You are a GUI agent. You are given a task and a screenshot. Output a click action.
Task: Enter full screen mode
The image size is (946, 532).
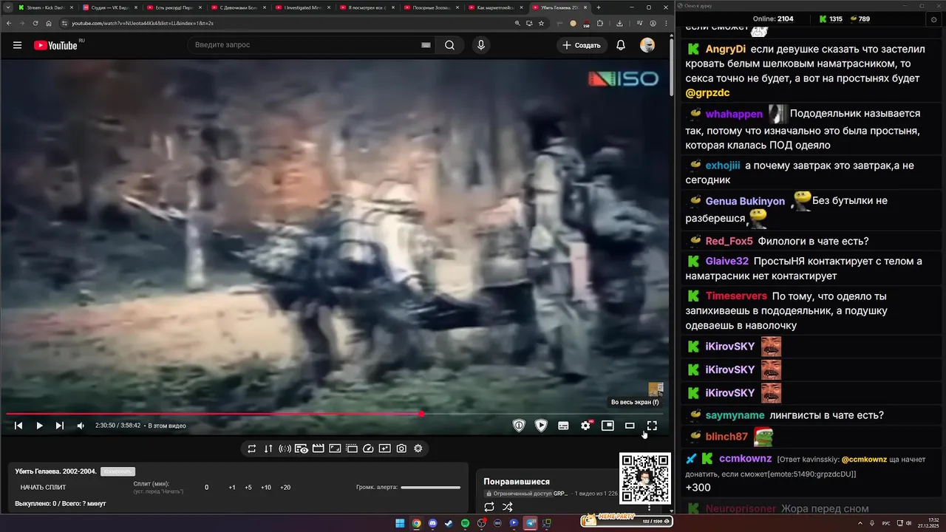(x=652, y=426)
